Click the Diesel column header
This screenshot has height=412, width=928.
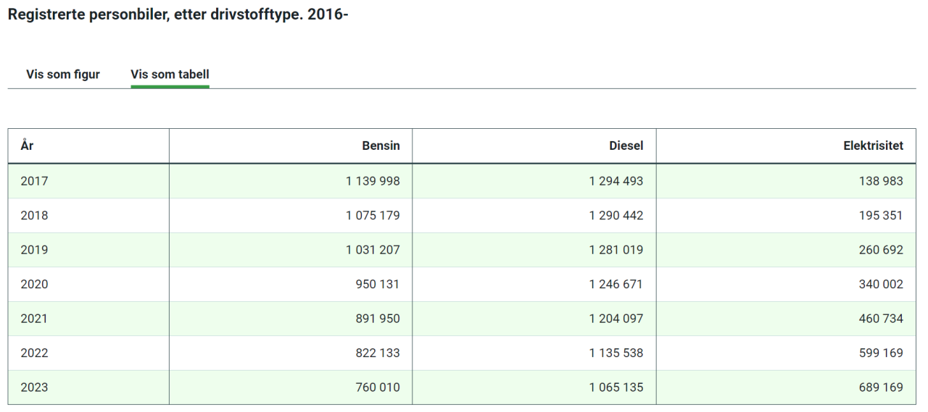pos(626,146)
